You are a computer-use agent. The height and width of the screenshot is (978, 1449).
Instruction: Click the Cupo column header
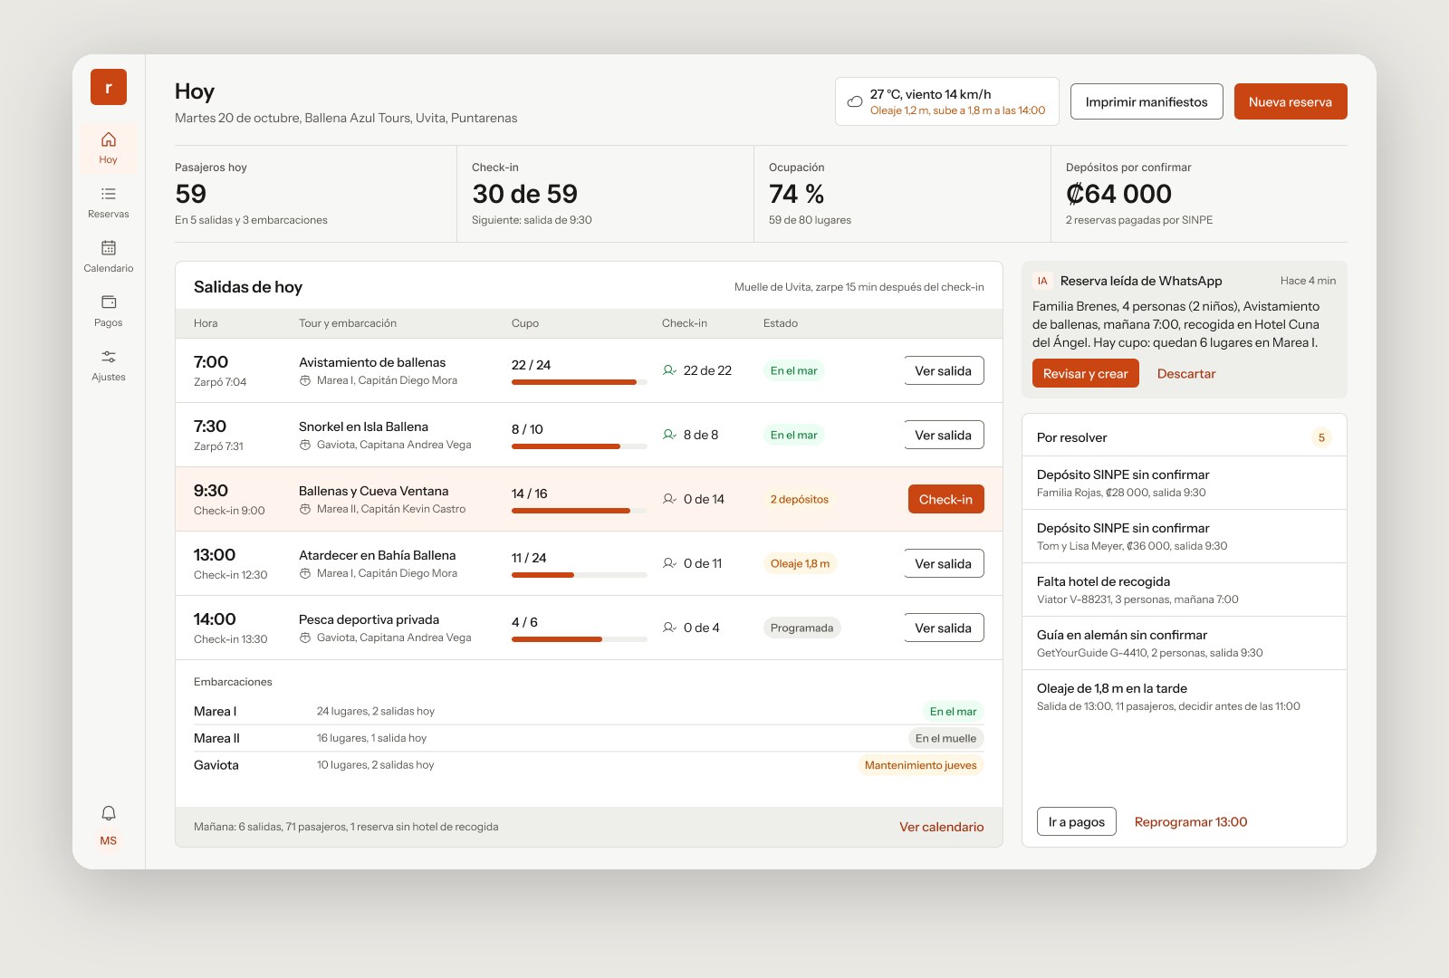click(525, 323)
